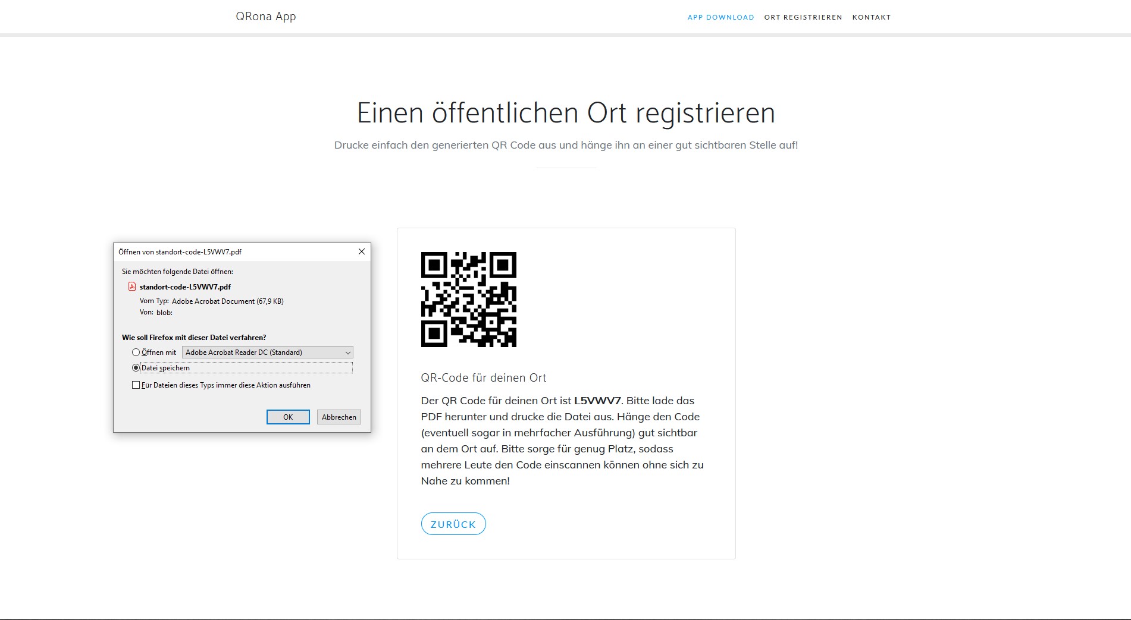This screenshot has width=1131, height=620.
Task: Cancel the dialog with Abbrechen
Action: tap(339, 417)
